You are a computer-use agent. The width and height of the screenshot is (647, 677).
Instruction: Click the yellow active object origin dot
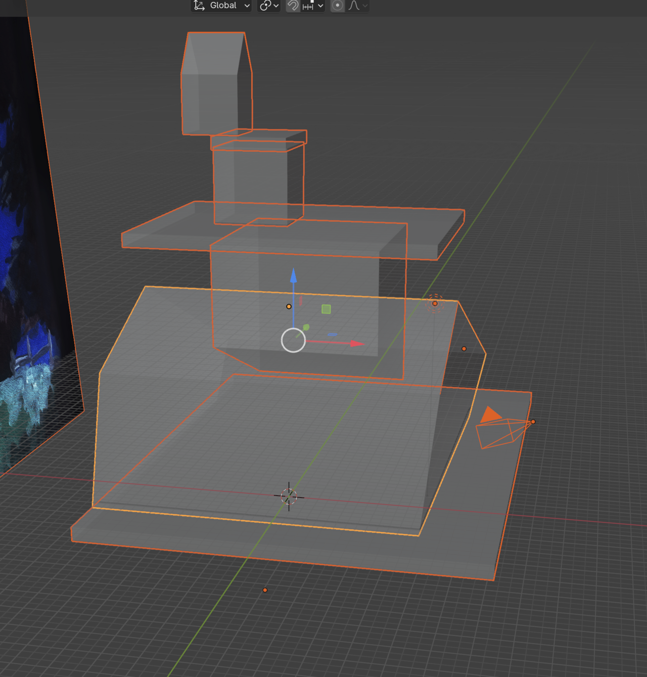[289, 306]
